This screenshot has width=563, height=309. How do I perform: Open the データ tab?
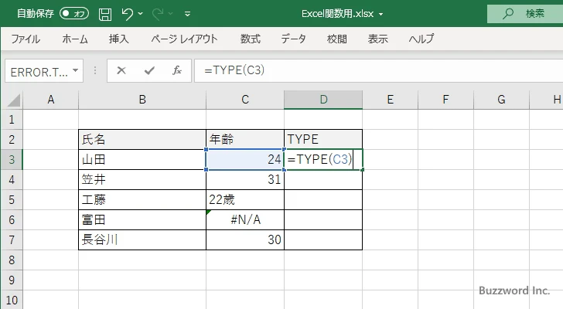293,39
